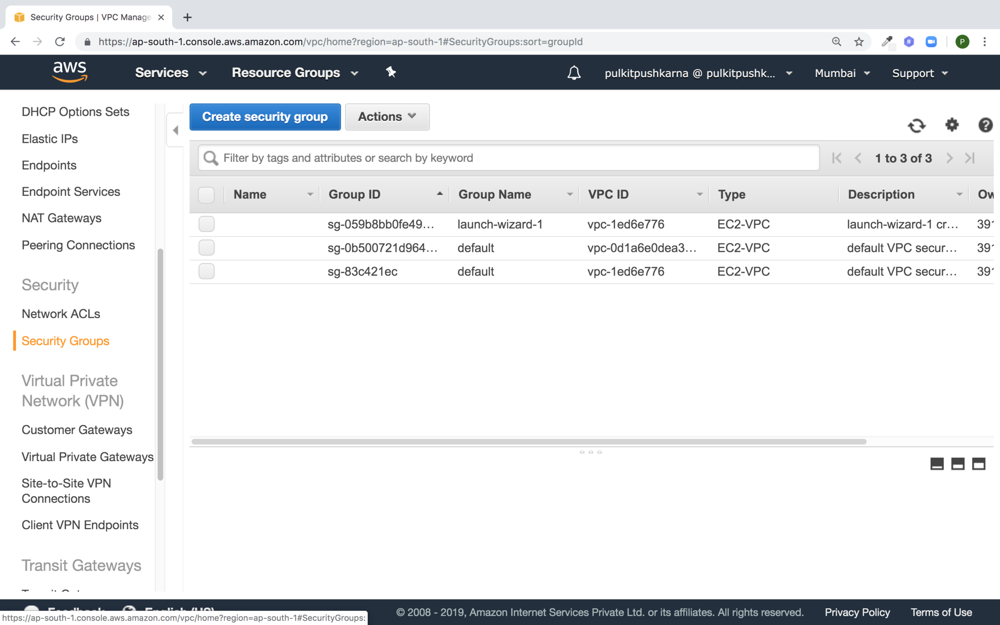1000x625 pixels.
Task: Open Network ACLs in sidebar
Action: pos(61,314)
